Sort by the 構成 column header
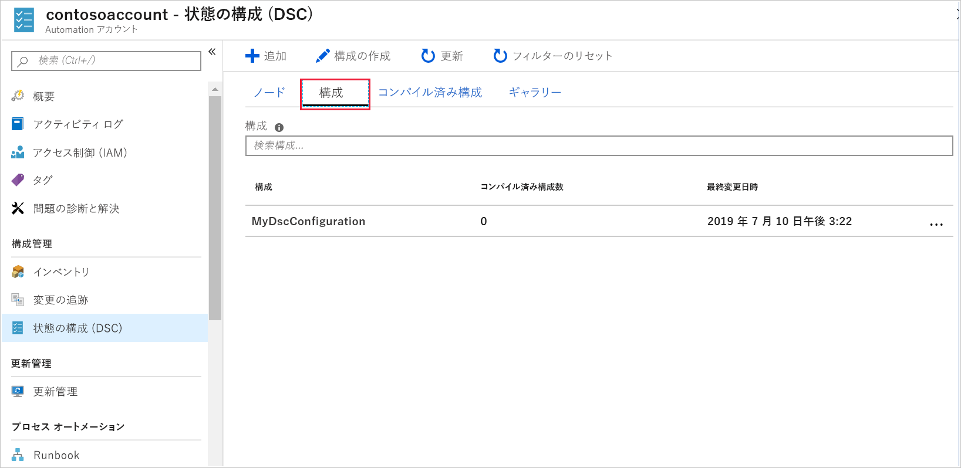This screenshot has width=961, height=468. tap(264, 187)
